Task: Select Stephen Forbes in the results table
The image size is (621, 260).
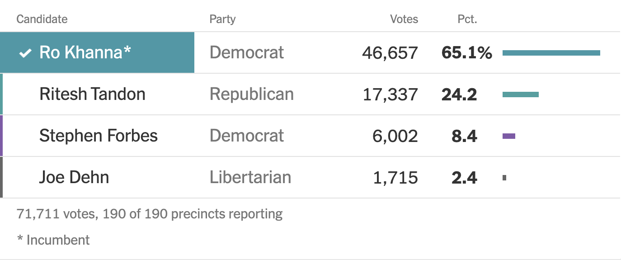Action: tap(99, 136)
